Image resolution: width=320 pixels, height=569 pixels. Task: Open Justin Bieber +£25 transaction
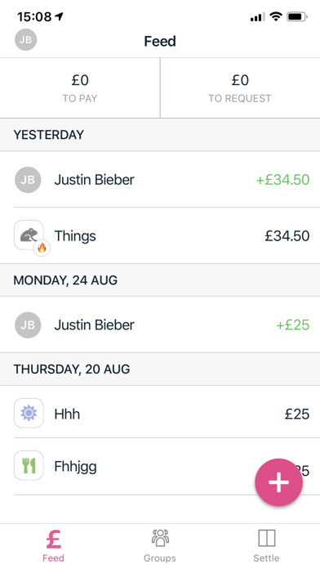tap(160, 325)
